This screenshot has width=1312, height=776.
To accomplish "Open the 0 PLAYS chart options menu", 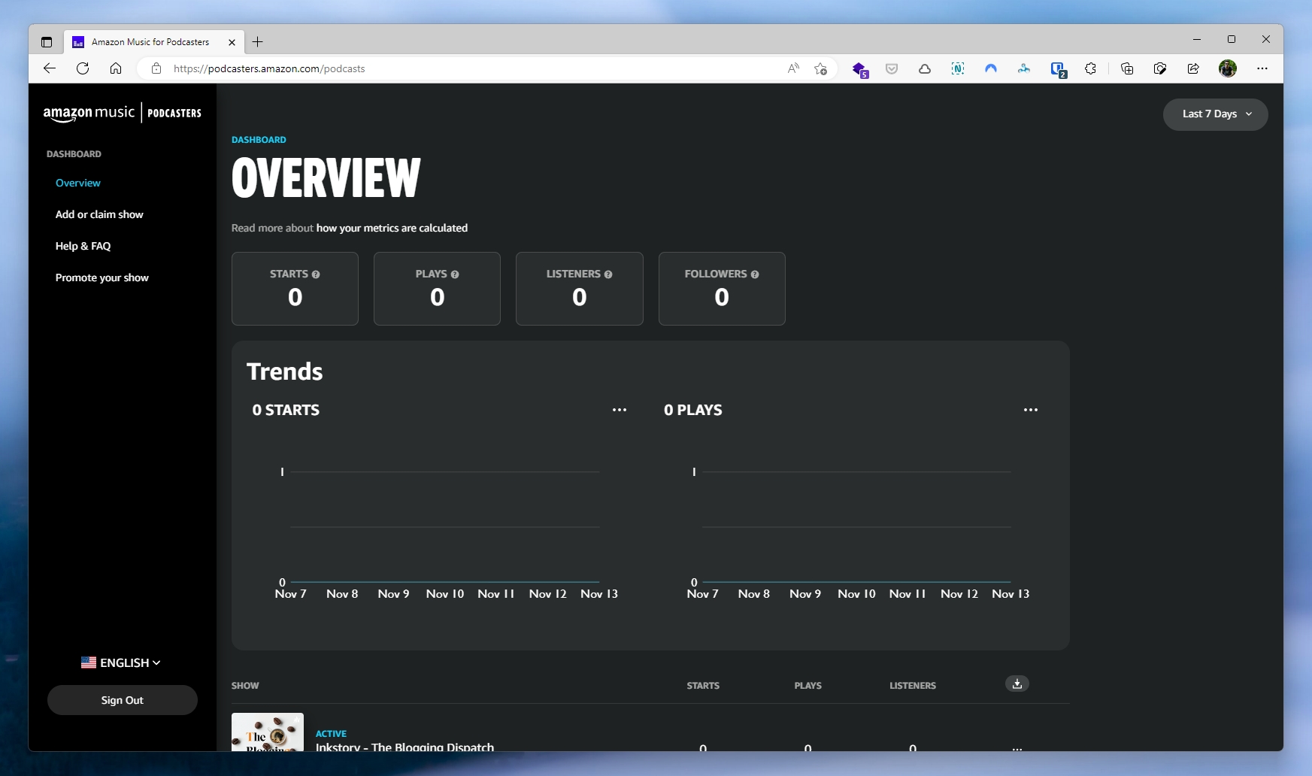I will point(1031,410).
